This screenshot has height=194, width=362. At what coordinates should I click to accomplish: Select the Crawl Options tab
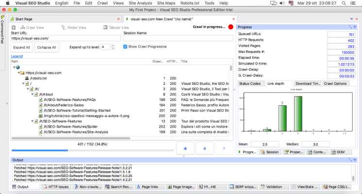335,83
